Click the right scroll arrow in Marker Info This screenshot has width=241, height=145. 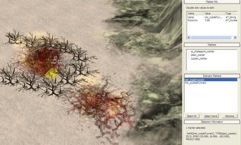point(235,37)
